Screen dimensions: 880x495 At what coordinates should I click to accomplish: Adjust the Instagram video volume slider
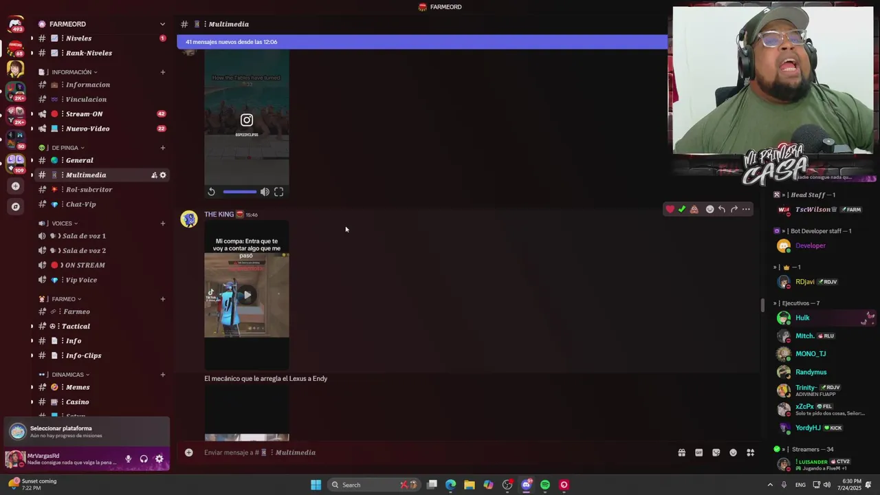click(x=240, y=192)
